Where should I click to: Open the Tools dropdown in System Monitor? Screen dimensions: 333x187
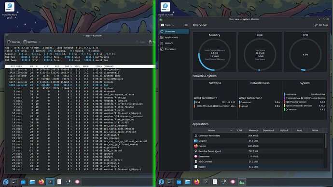click(x=168, y=25)
